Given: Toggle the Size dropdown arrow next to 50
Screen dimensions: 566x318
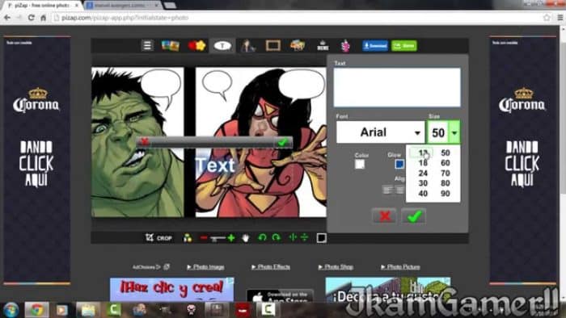Looking at the screenshot, I should tap(454, 132).
